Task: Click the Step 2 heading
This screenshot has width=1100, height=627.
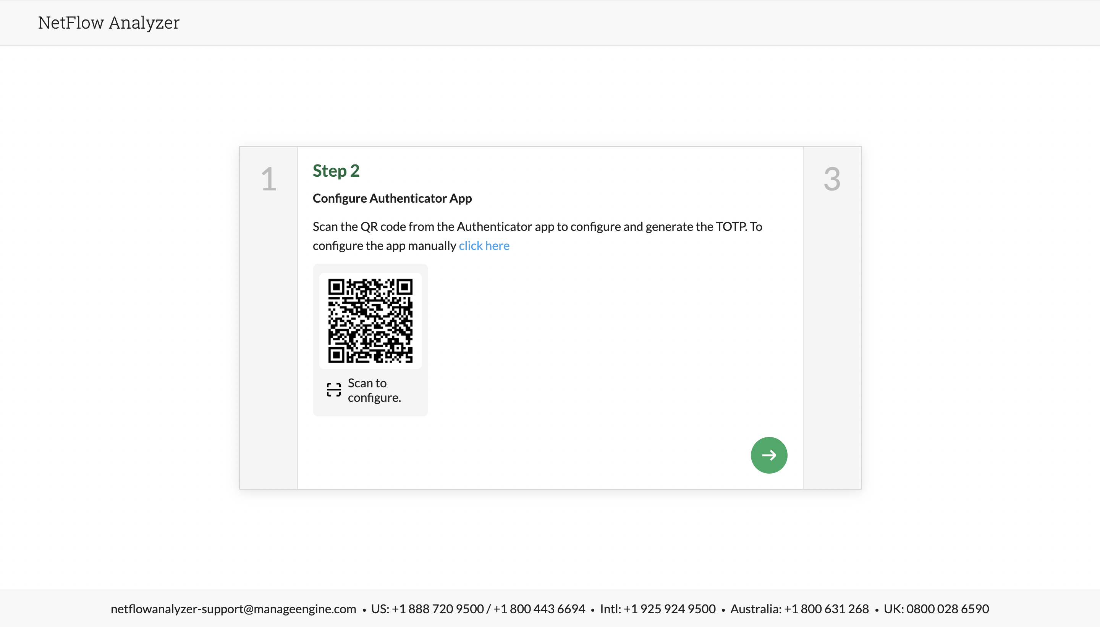Action: coord(336,171)
